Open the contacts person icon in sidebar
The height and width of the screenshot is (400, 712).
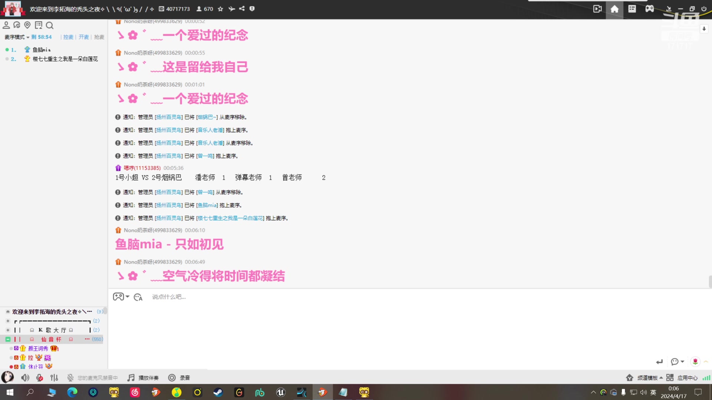(6, 25)
